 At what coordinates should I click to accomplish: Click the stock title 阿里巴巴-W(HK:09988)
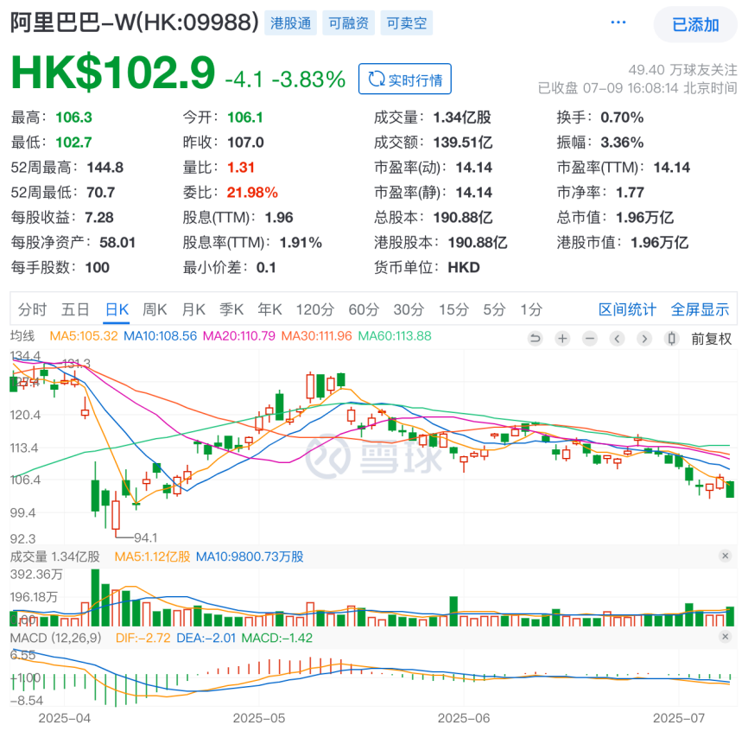135,22
